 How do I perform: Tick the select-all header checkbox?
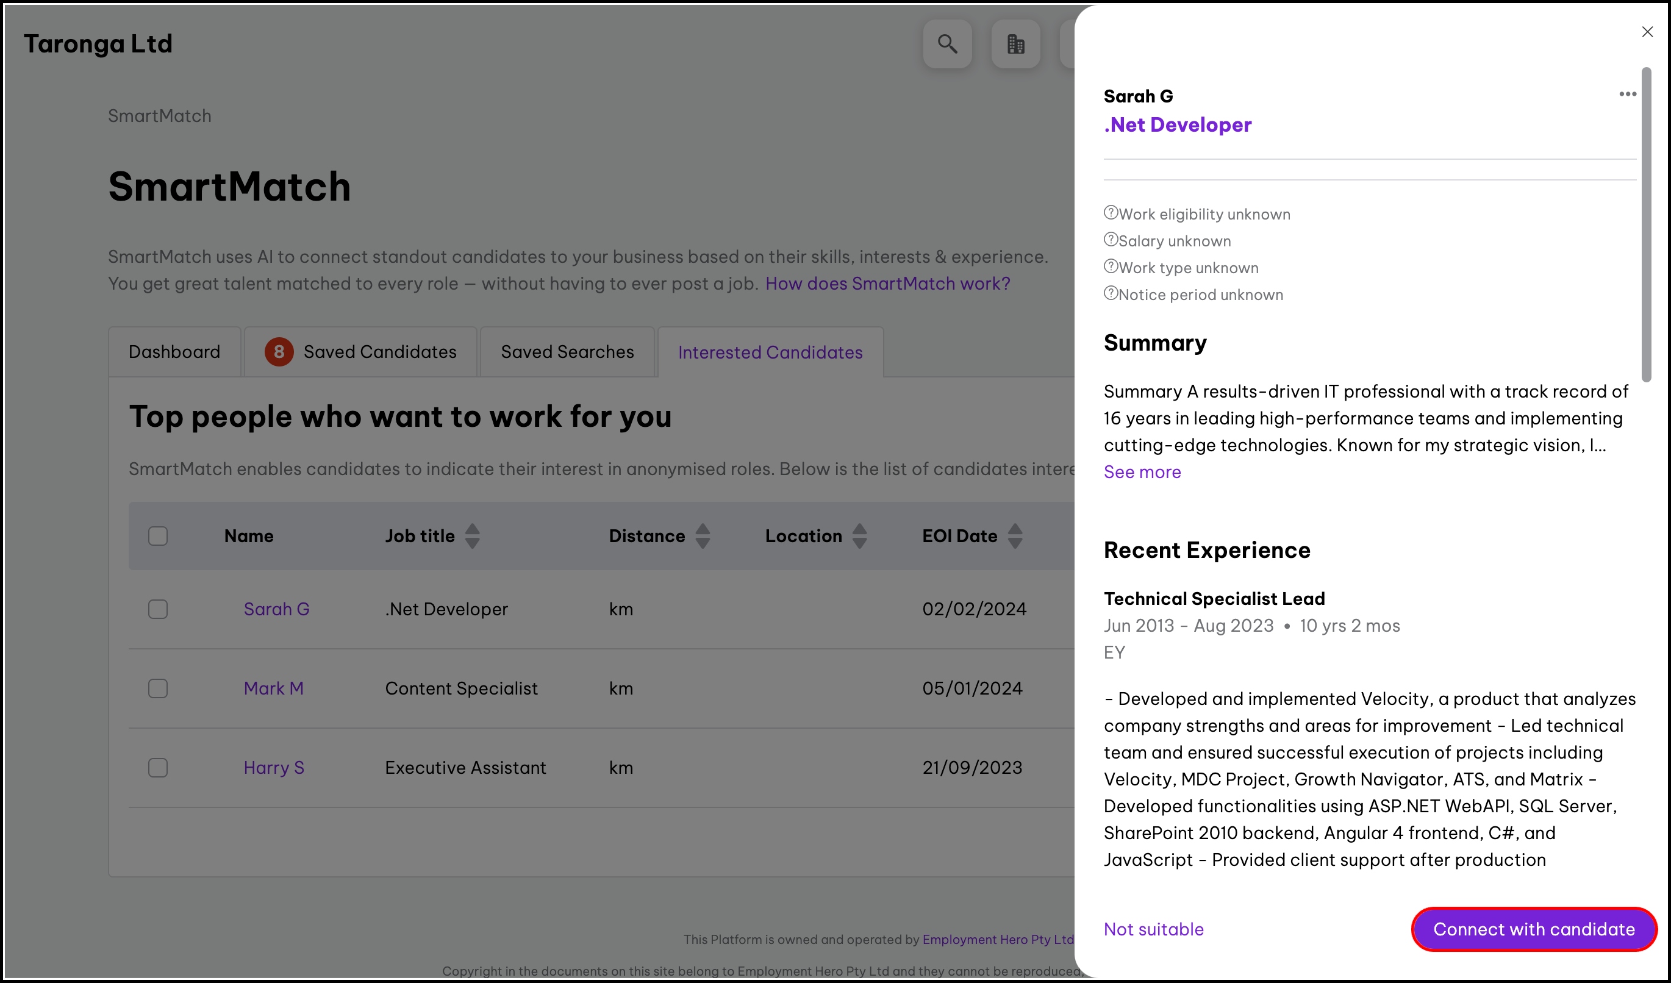click(x=158, y=535)
